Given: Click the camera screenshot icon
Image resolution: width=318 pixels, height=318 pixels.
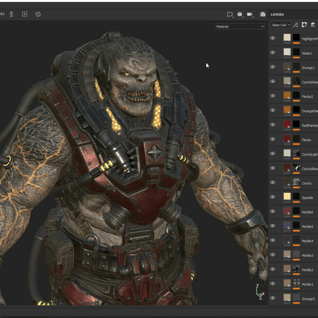Looking at the screenshot, I should (x=262, y=15).
